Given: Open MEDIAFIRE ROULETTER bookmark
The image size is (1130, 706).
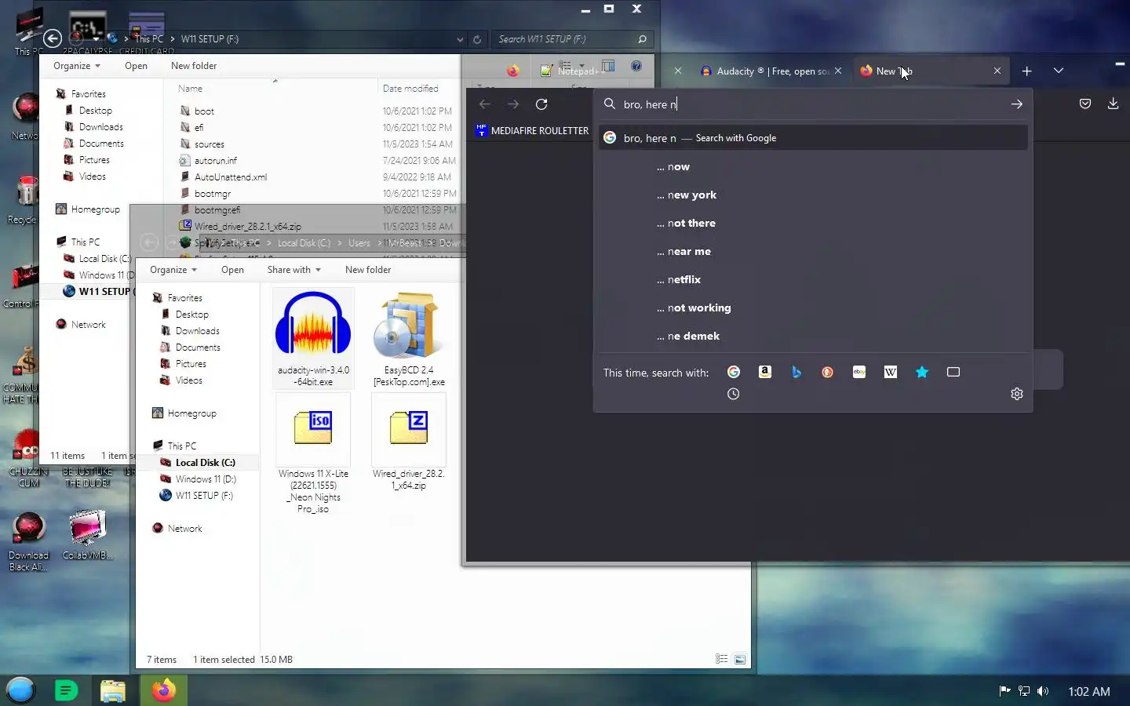Looking at the screenshot, I should click(532, 131).
